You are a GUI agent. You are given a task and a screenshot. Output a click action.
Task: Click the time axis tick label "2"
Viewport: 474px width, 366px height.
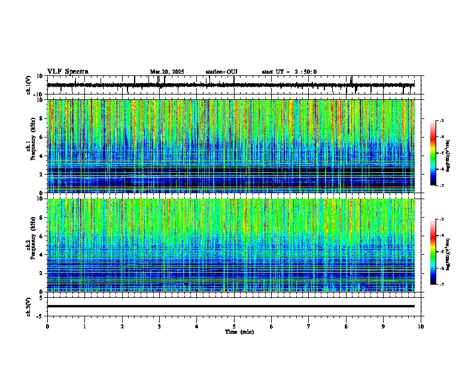[x=122, y=327]
